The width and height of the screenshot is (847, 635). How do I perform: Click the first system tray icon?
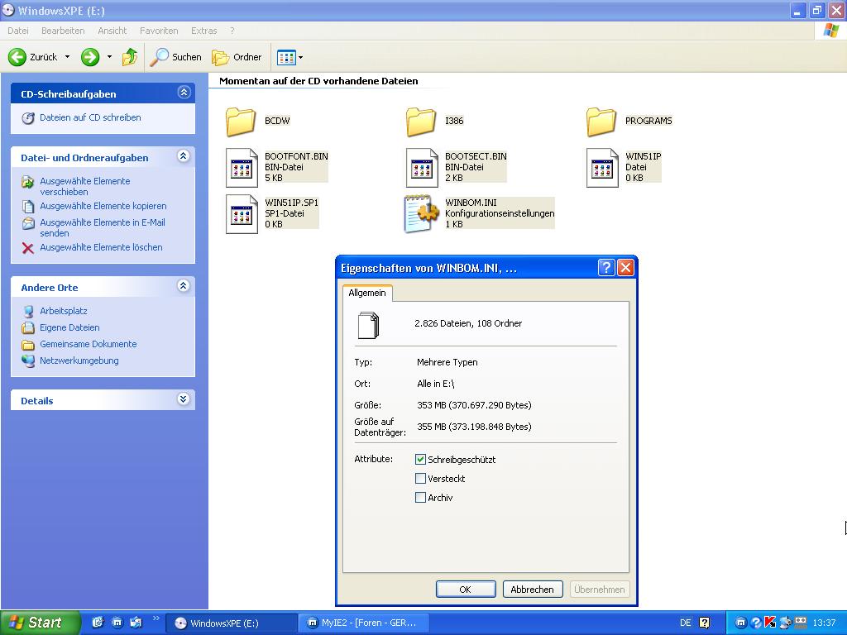(741, 623)
